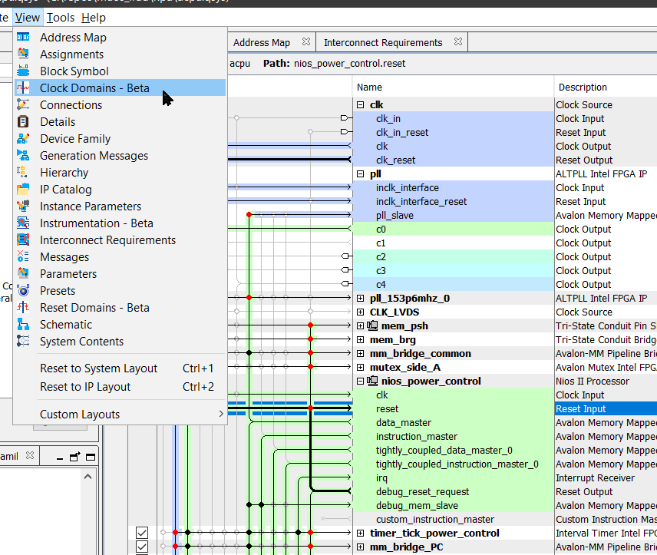
Task: Click the Schematic icon in View menu
Action: pyautogui.click(x=23, y=325)
